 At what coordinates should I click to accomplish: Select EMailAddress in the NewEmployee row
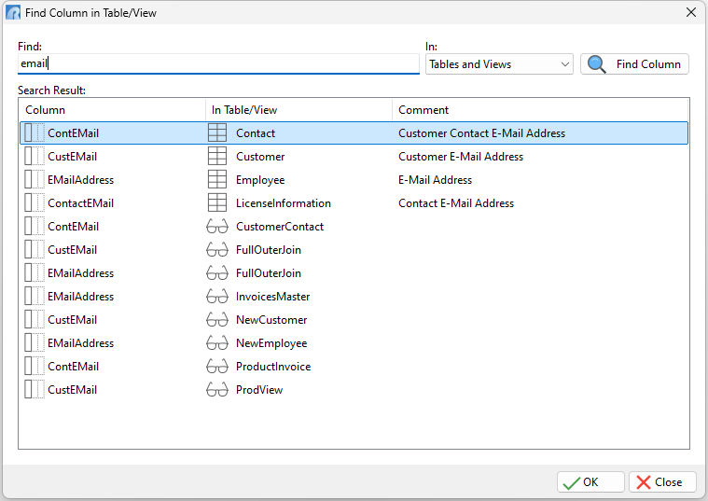[81, 343]
